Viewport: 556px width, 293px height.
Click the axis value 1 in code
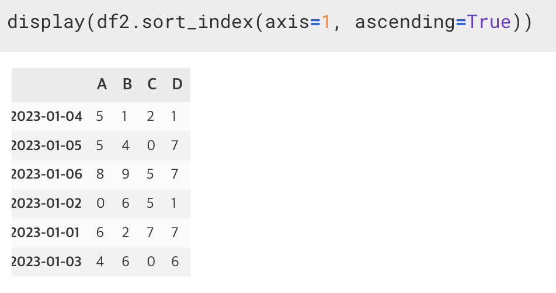pos(326,22)
